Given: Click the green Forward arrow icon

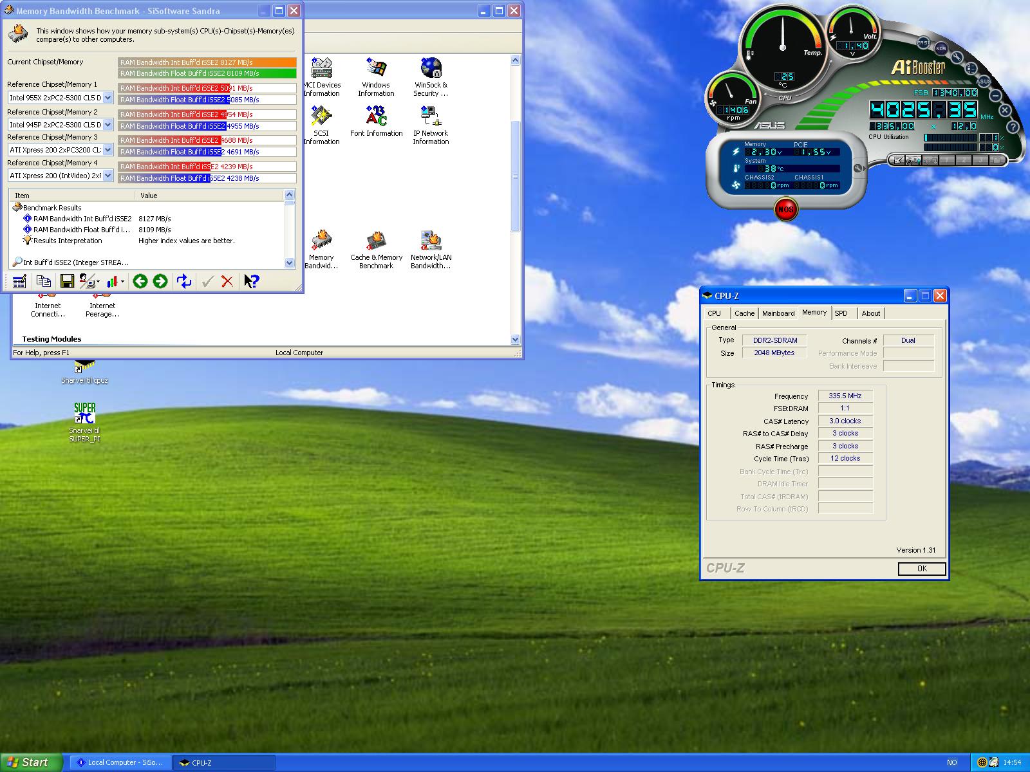Looking at the screenshot, I should tap(160, 281).
